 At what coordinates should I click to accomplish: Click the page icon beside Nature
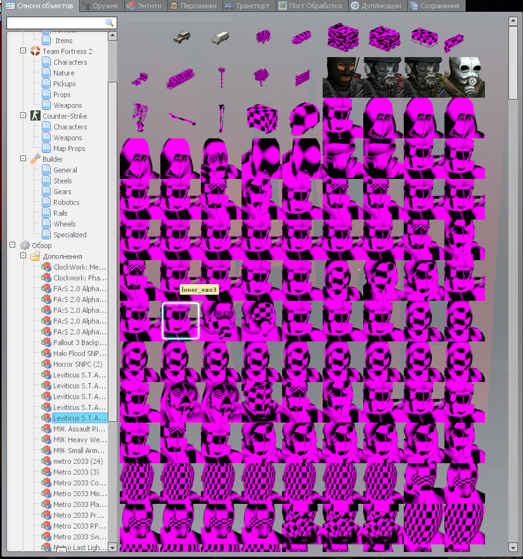tap(46, 73)
